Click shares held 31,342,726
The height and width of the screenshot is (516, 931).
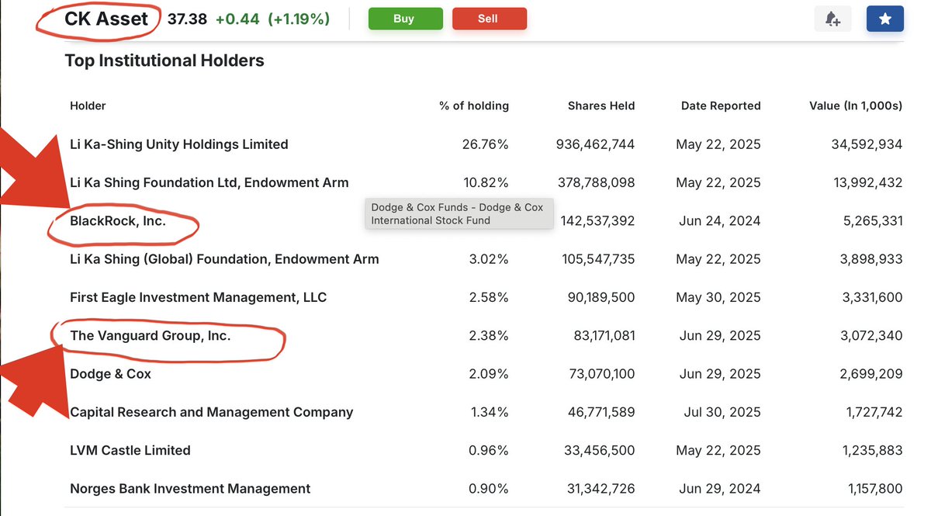point(601,489)
